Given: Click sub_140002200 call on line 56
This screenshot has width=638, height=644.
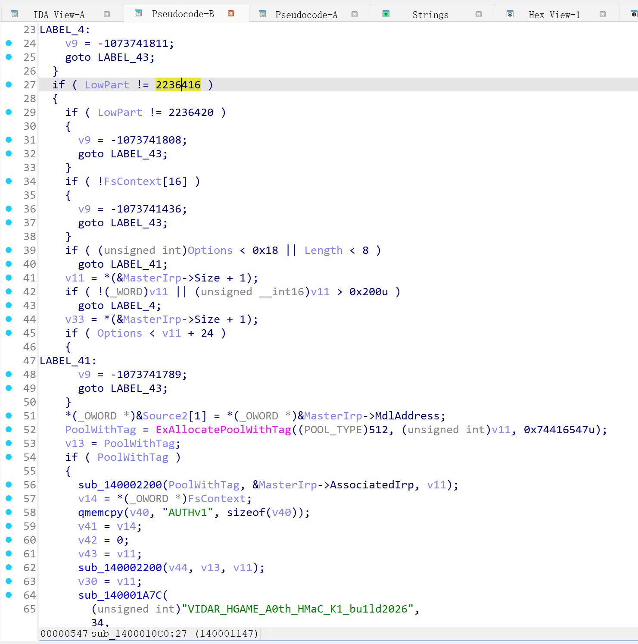Looking at the screenshot, I should pos(120,485).
